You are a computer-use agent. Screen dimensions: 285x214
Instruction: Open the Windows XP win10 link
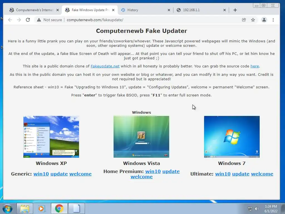pyautogui.click(x=41, y=174)
